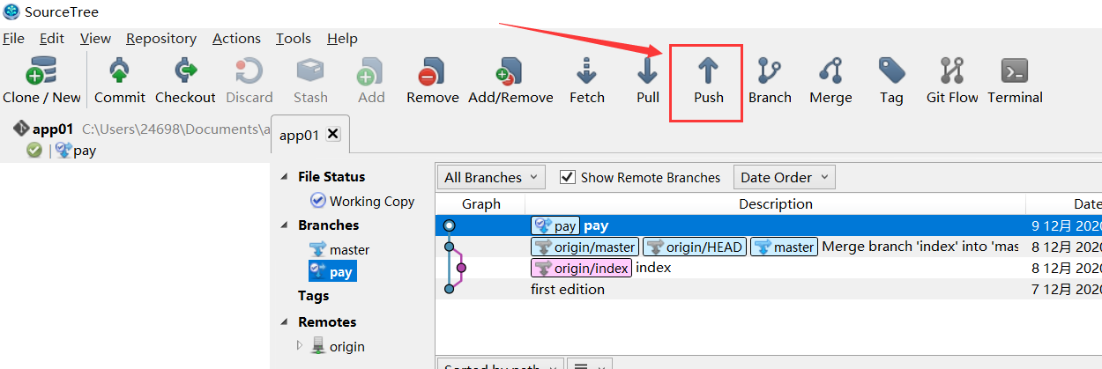Select the 'first edition' commit row
1102x369 pixels.
(769, 289)
